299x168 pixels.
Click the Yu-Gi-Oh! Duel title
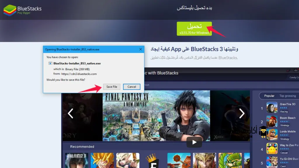(289, 159)
